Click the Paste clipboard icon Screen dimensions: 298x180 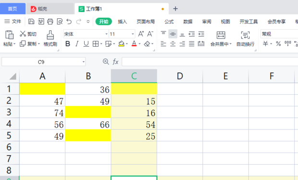9,35
